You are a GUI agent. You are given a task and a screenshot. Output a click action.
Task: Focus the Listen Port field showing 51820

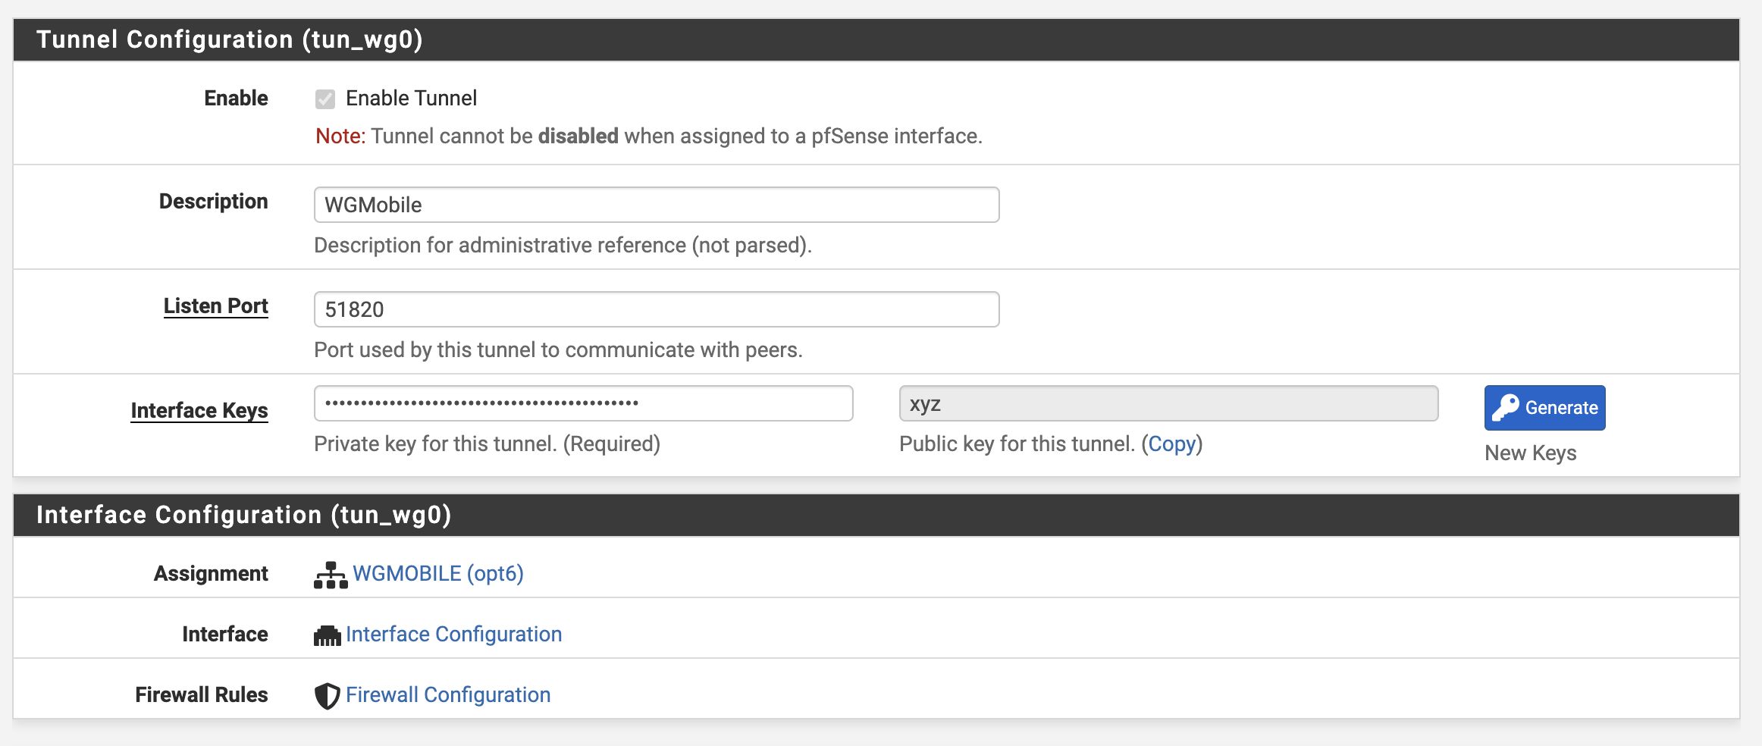click(657, 309)
